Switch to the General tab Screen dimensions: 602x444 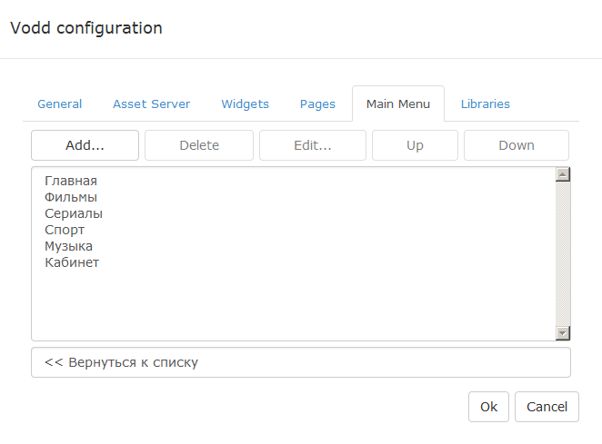[x=59, y=104]
